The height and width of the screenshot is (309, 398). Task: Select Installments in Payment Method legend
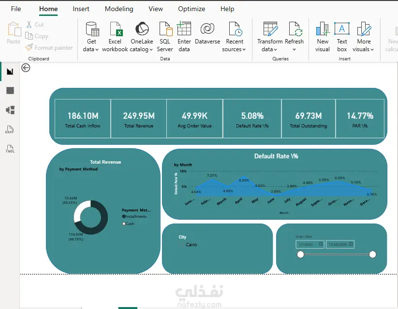(x=134, y=216)
